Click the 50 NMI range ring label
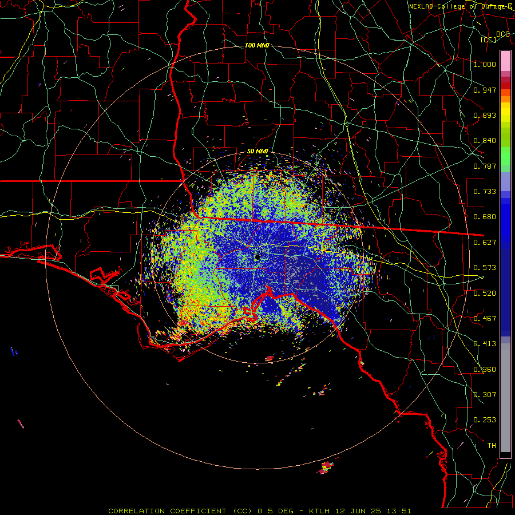The height and width of the screenshot is (515, 515). coord(257,151)
